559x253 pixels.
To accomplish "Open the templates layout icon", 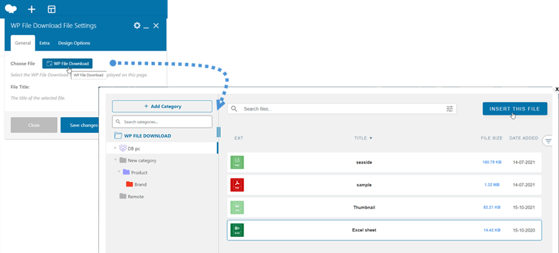I will point(52,9).
